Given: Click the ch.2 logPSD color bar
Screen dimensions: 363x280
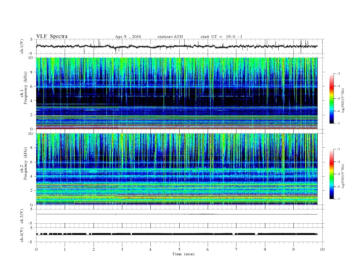Looking at the screenshot, I should pyautogui.click(x=332, y=174).
